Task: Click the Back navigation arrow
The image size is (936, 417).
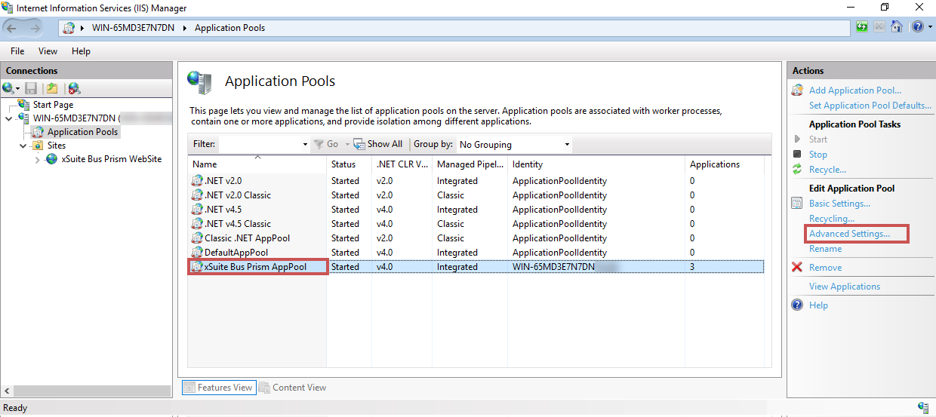Action: click(x=12, y=28)
